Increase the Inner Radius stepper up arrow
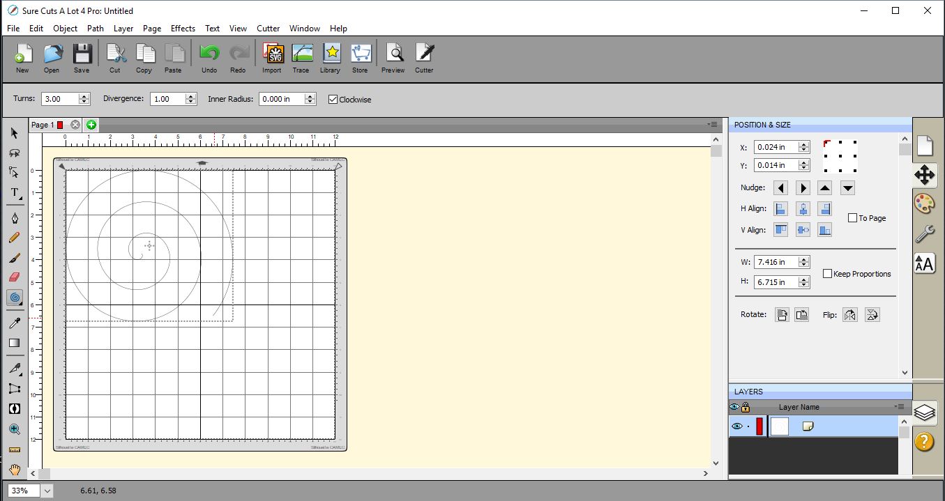The height and width of the screenshot is (501, 945). click(310, 96)
